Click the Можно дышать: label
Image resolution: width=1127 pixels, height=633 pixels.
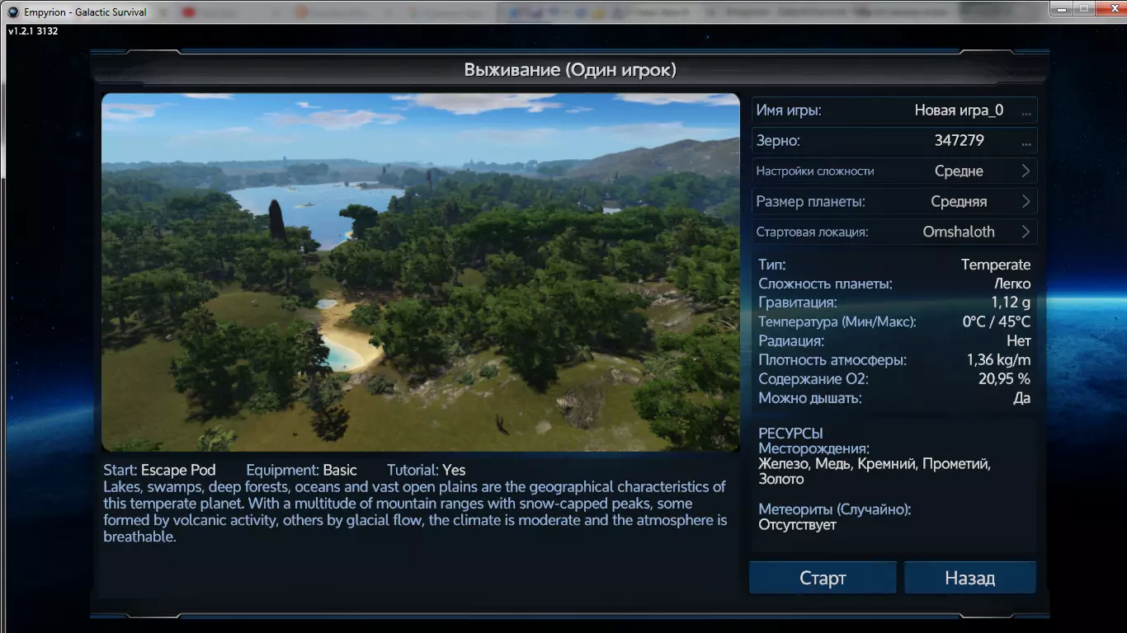point(810,398)
